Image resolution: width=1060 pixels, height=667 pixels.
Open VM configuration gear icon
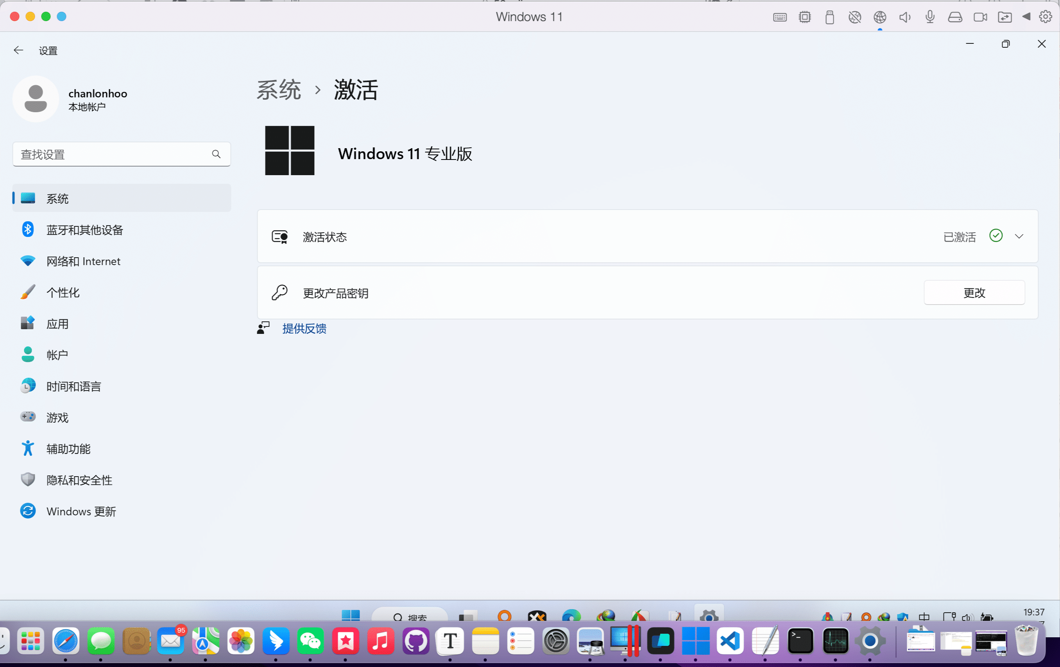1046,17
